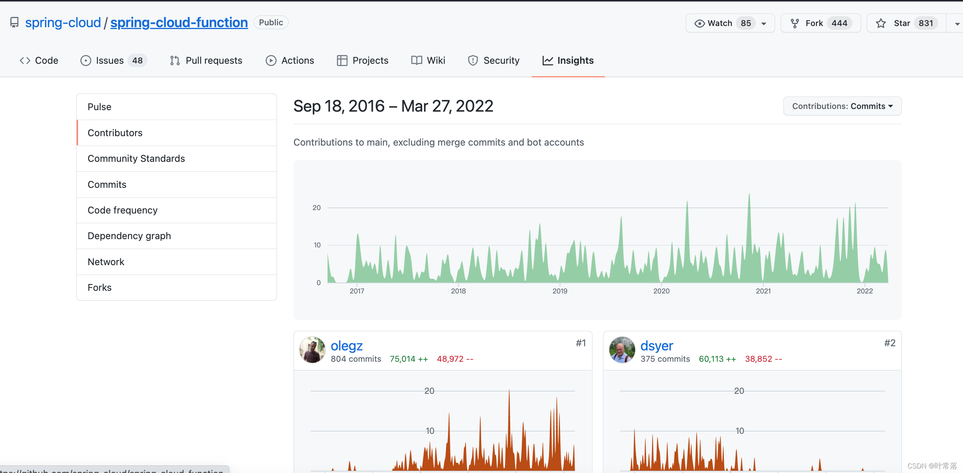Switch to the Code tab
The width and height of the screenshot is (963, 473).
point(39,60)
